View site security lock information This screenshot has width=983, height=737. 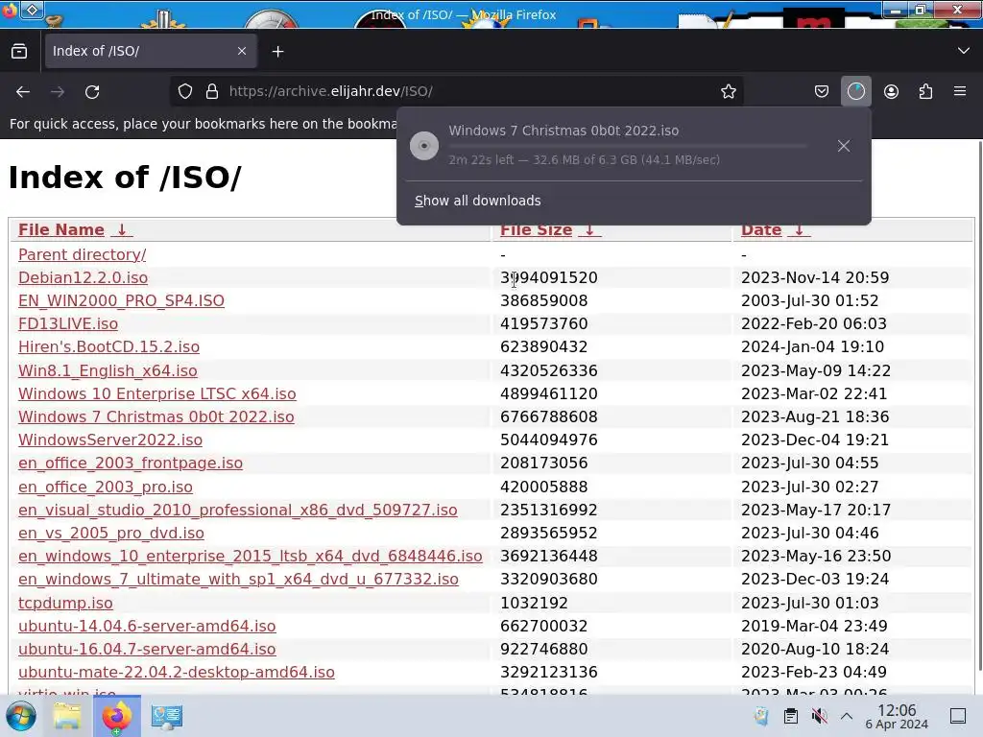coord(212,91)
